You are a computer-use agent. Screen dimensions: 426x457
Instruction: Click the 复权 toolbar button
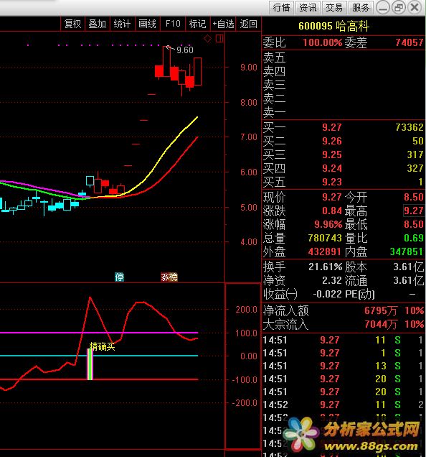72,24
